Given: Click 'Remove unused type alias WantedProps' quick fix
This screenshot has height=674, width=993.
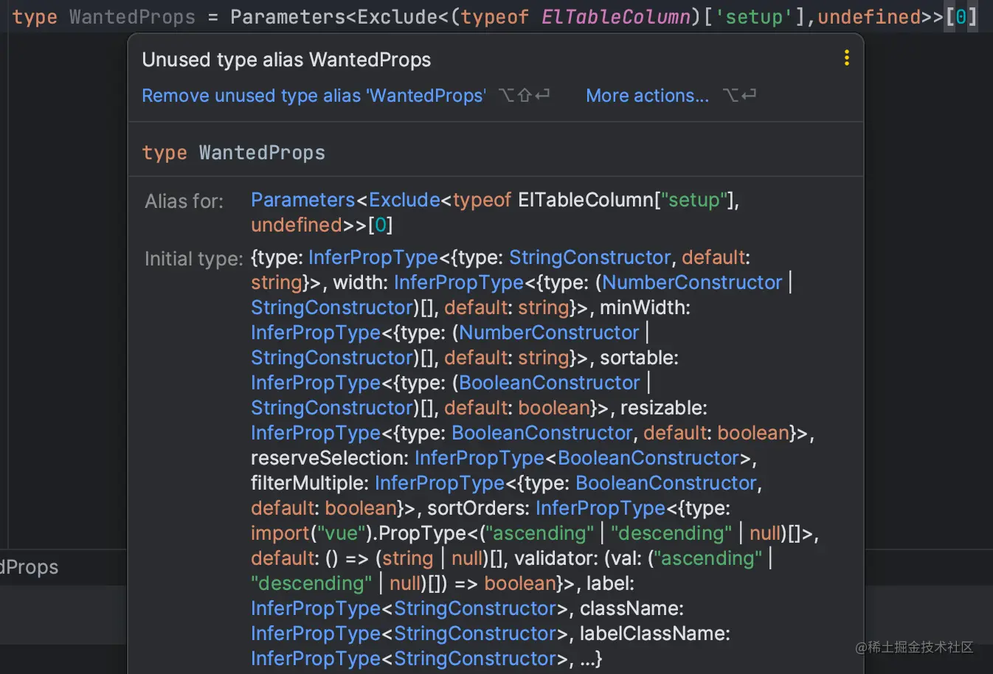Looking at the screenshot, I should (x=314, y=96).
